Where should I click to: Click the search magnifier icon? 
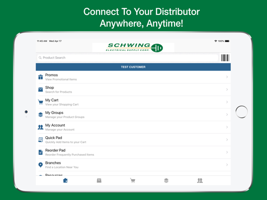click(x=40, y=58)
